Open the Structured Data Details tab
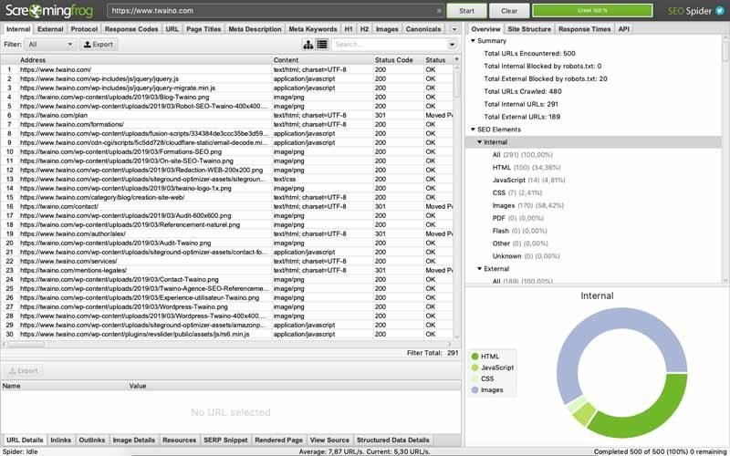Image resolution: width=730 pixels, height=456 pixels. tap(393, 440)
